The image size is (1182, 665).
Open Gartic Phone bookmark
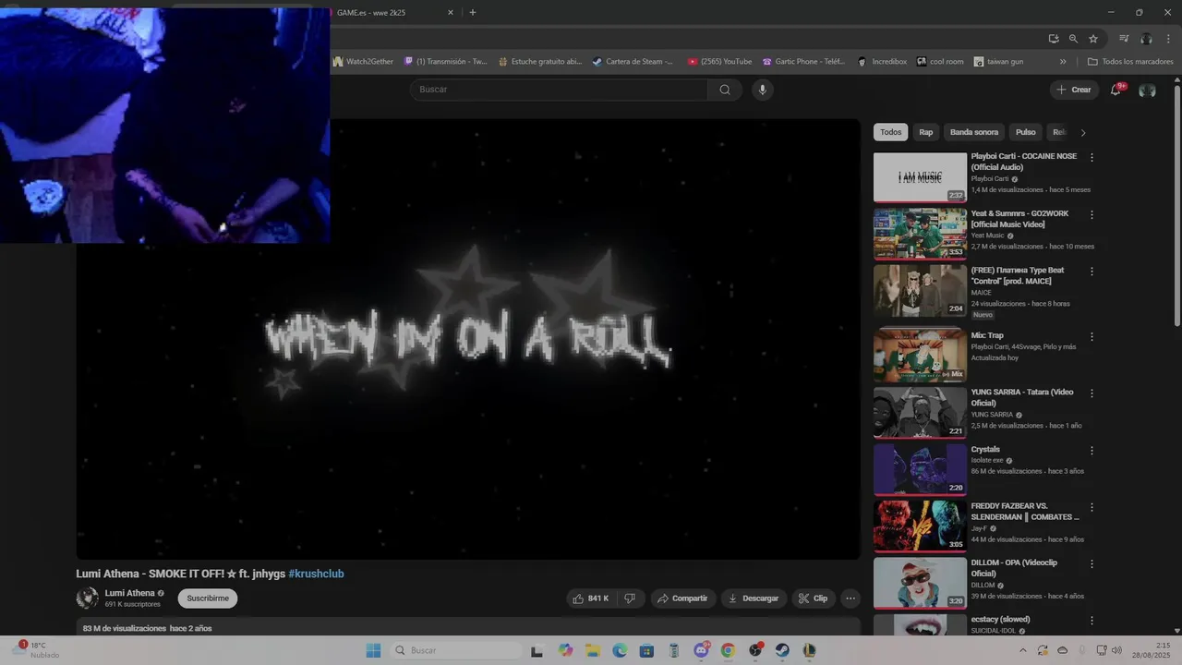point(803,62)
